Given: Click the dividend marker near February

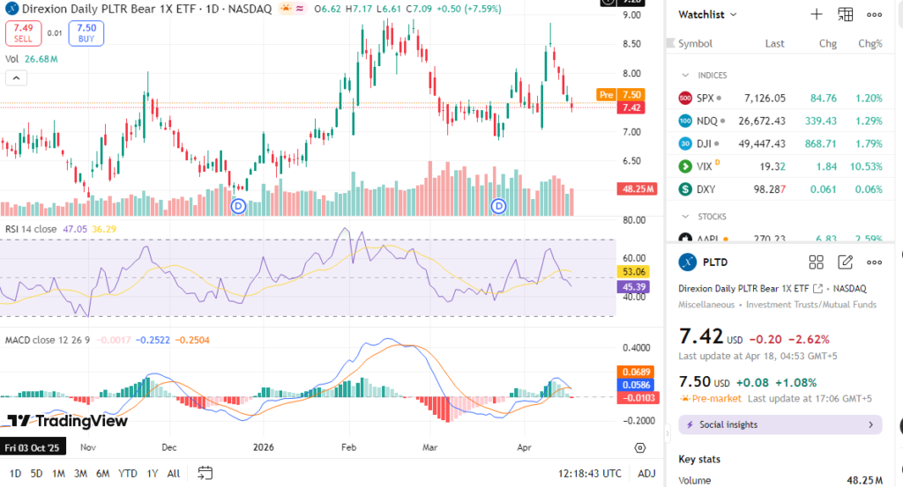Looking at the screenshot, I should (x=239, y=205).
